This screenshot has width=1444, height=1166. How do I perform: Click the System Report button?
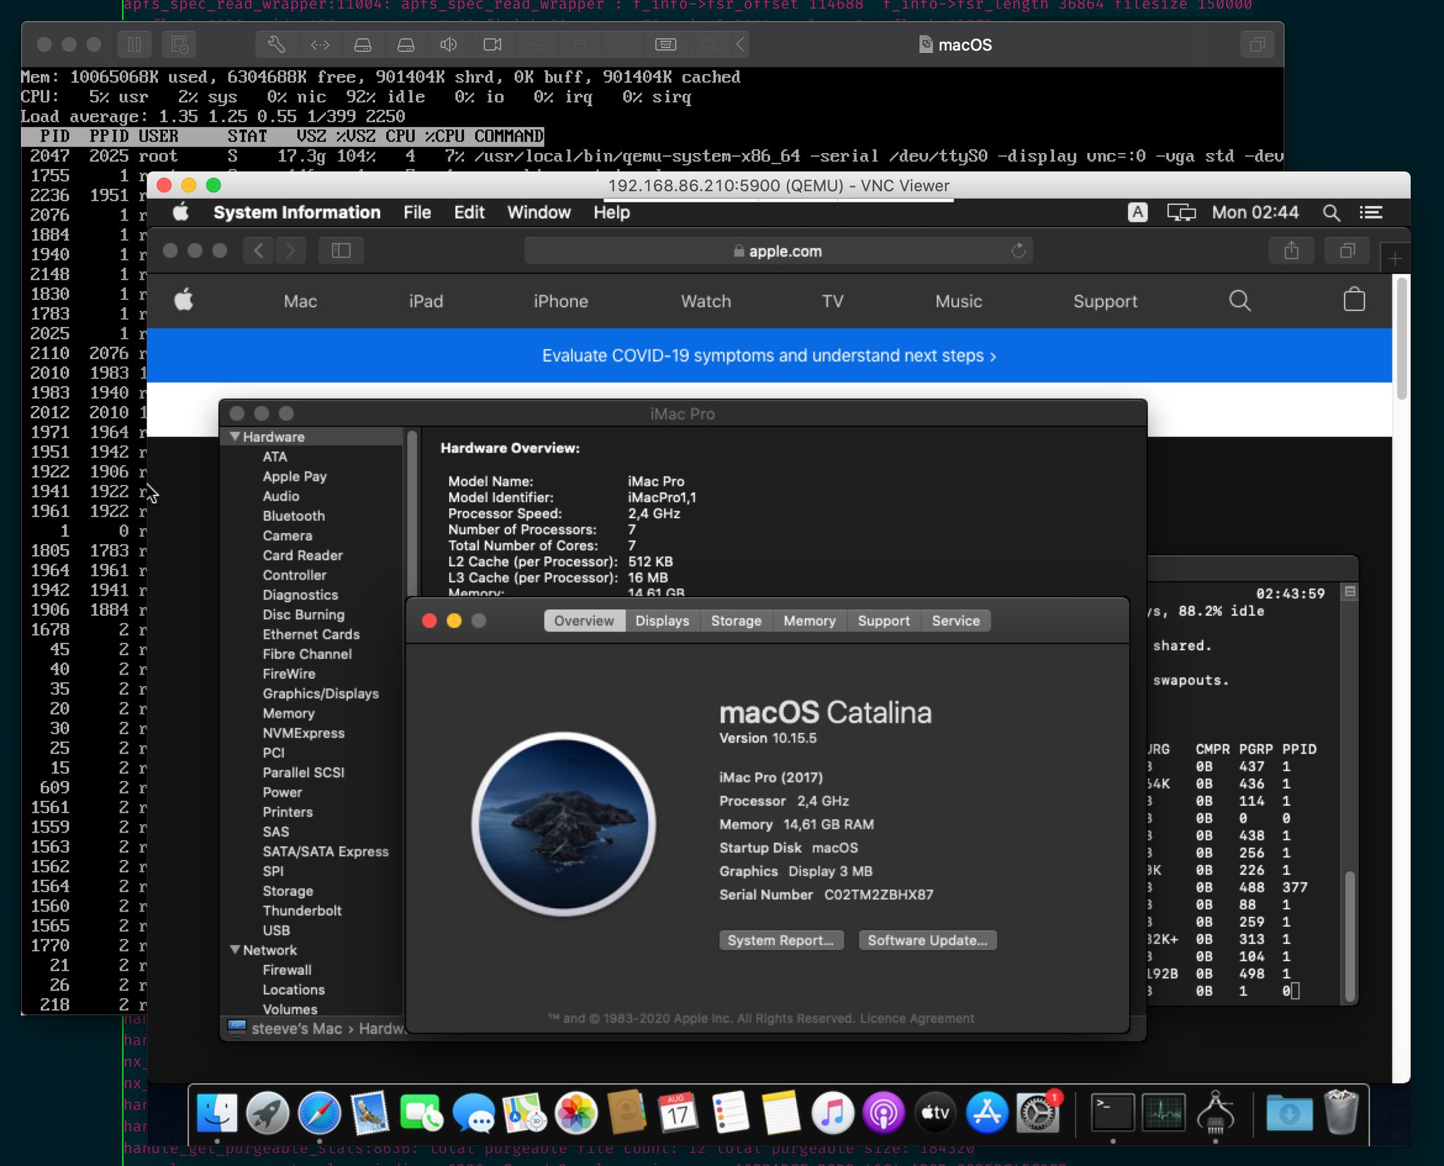click(781, 940)
